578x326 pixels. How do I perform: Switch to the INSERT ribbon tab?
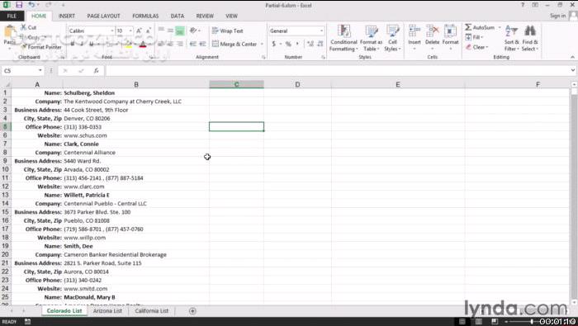66,16
